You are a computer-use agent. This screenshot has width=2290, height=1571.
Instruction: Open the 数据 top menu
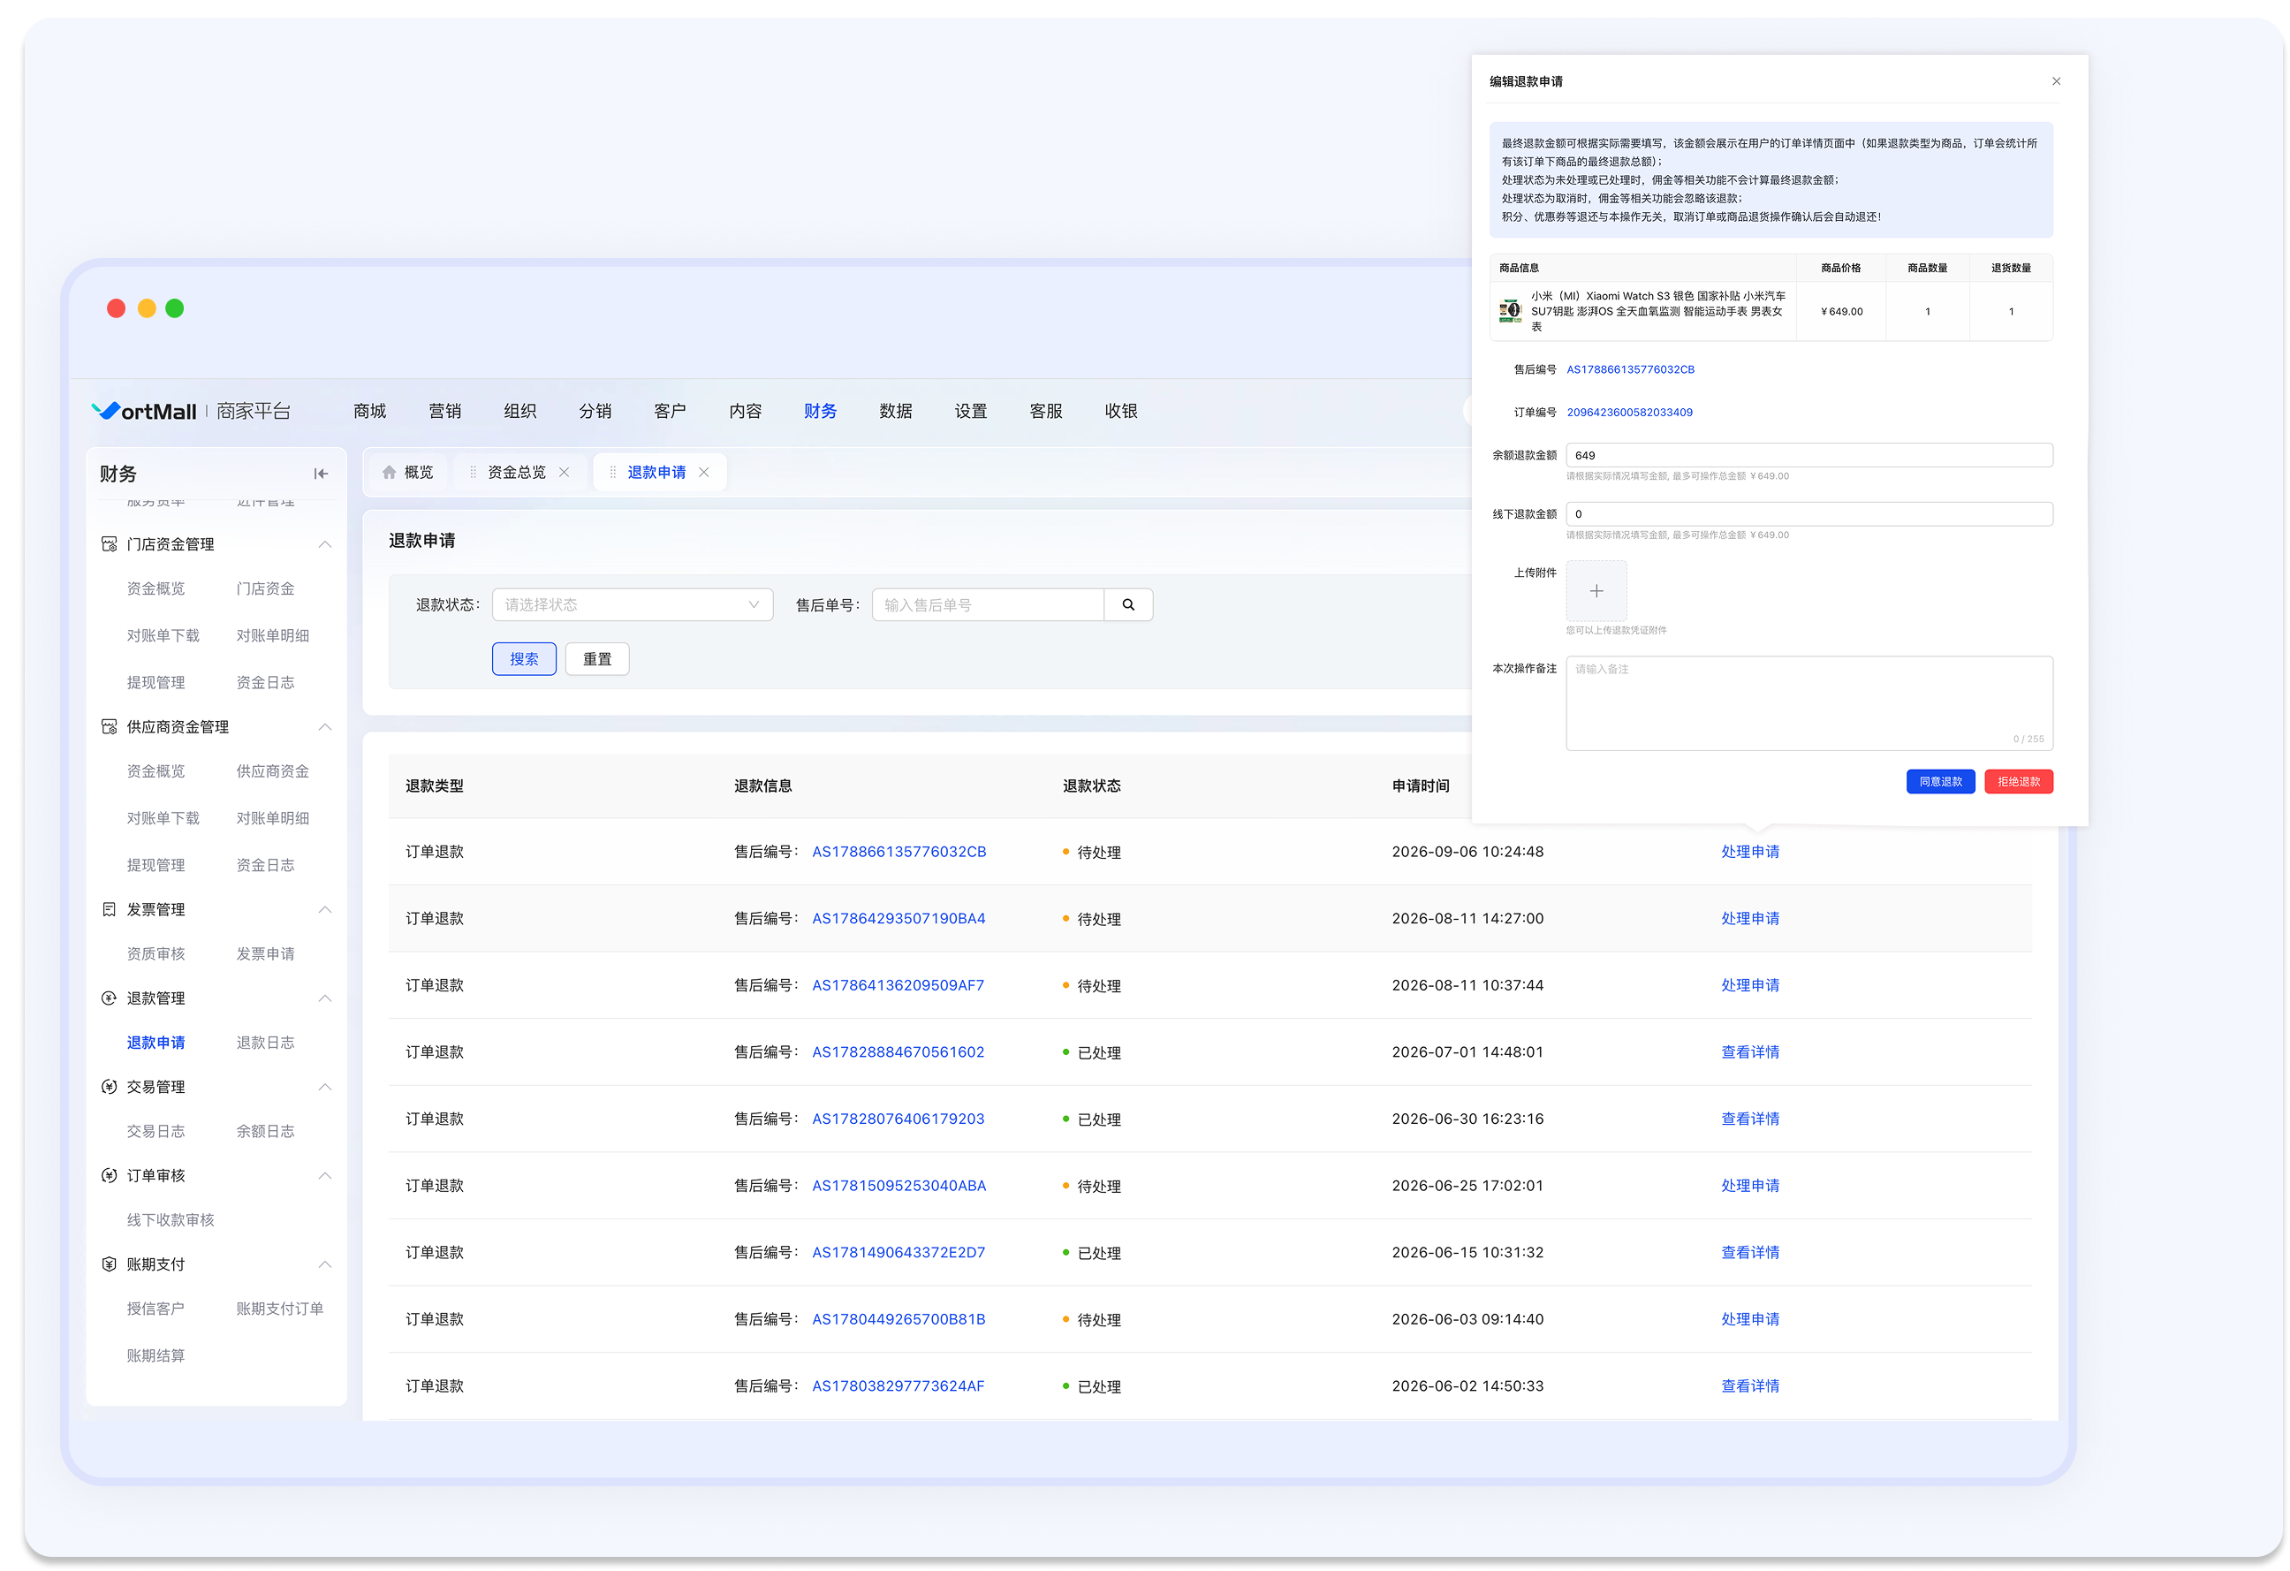896,411
